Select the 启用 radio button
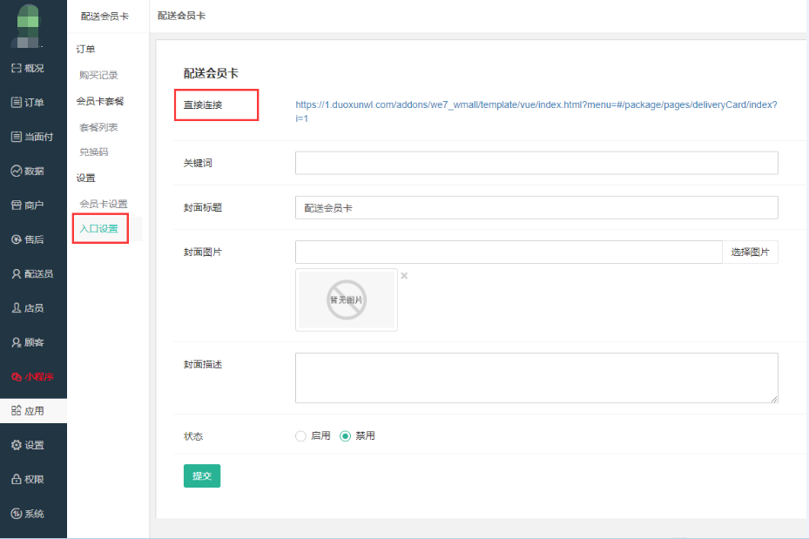 point(300,436)
